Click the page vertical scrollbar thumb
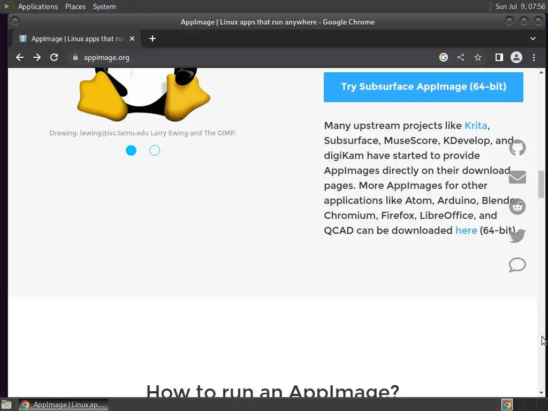548x411 pixels. point(541,184)
